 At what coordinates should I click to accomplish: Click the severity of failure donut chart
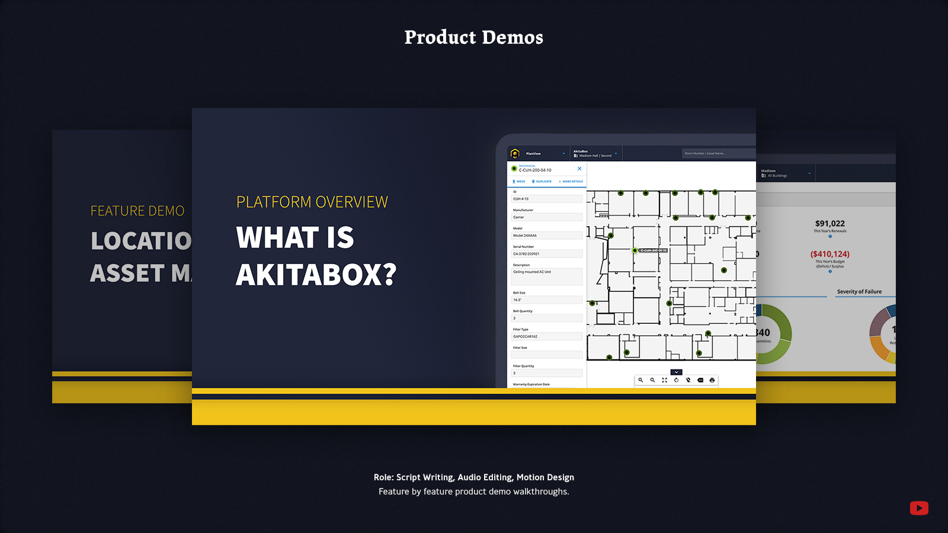pyautogui.click(x=883, y=335)
